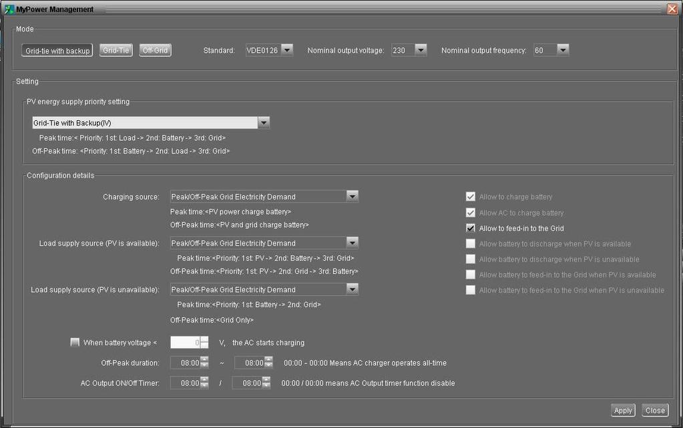
Task: Click the '00:00 – 00:00 Means AC charger operates all-time' note
Action: 365,363
